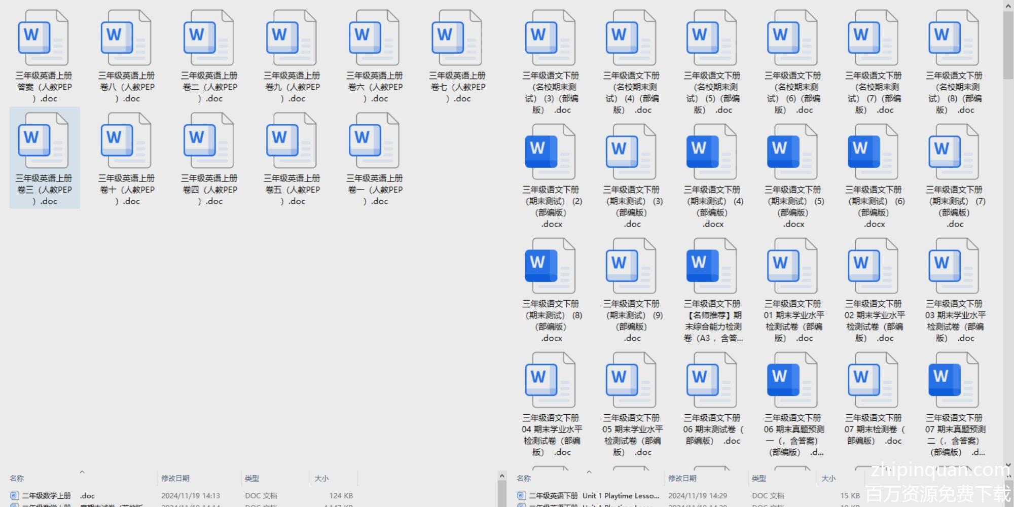The image size is (1014, 507).
Task: Click the 三年级英语上册 卷六 Word icon
Action: coord(374,38)
